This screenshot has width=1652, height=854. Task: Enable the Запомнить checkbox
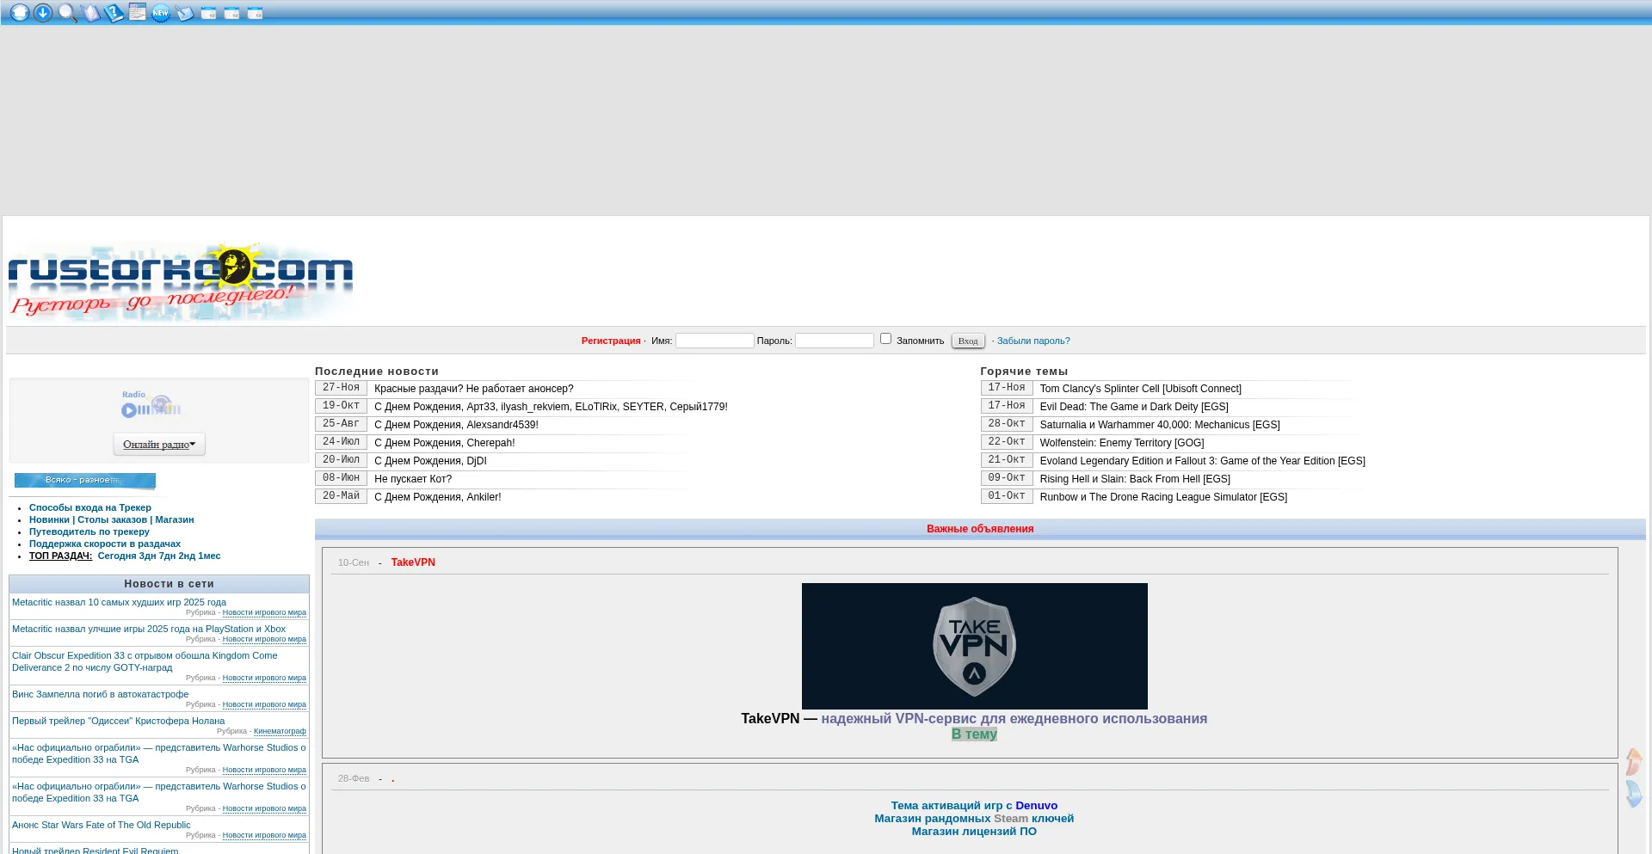click(x=885, y=339)
